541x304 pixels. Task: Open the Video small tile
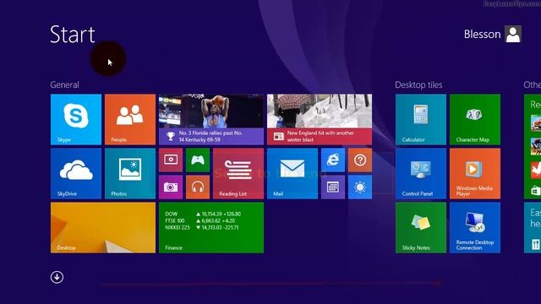pyautogui.click(x=171, y=160)
